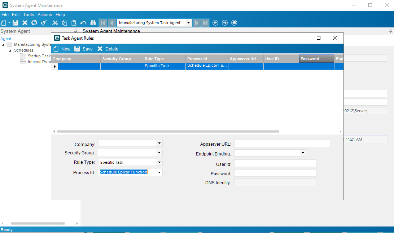This screenshot has width=394, height=233.
Task: Open the Rule Type dropdown arrow
Action: point(159,162)
